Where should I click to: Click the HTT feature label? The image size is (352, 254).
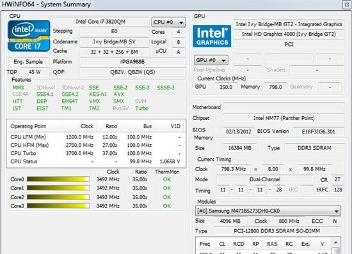tap(17, 101)
